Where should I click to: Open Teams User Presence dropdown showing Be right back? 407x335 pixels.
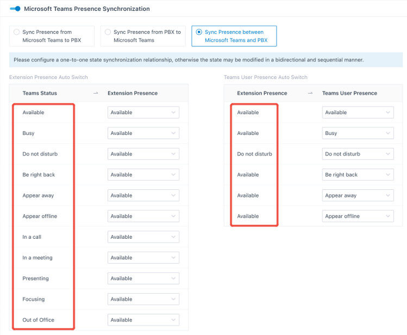coord(358,175)
